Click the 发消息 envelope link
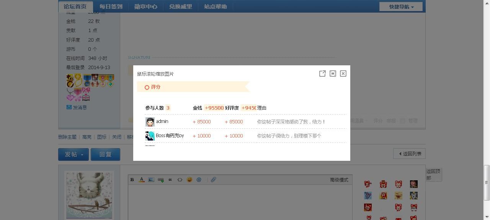This screenshot has height=220, width=490. pyautogui.click(x=77, y=107)
